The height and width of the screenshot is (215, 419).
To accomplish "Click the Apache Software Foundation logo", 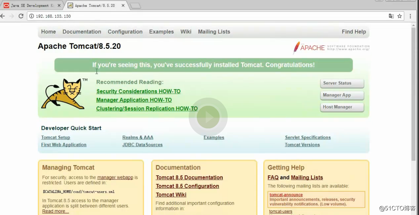I will (331, 48).
